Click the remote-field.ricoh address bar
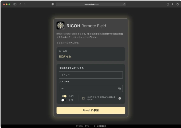The width and height of the screenshot is (181, 128). 91,4
